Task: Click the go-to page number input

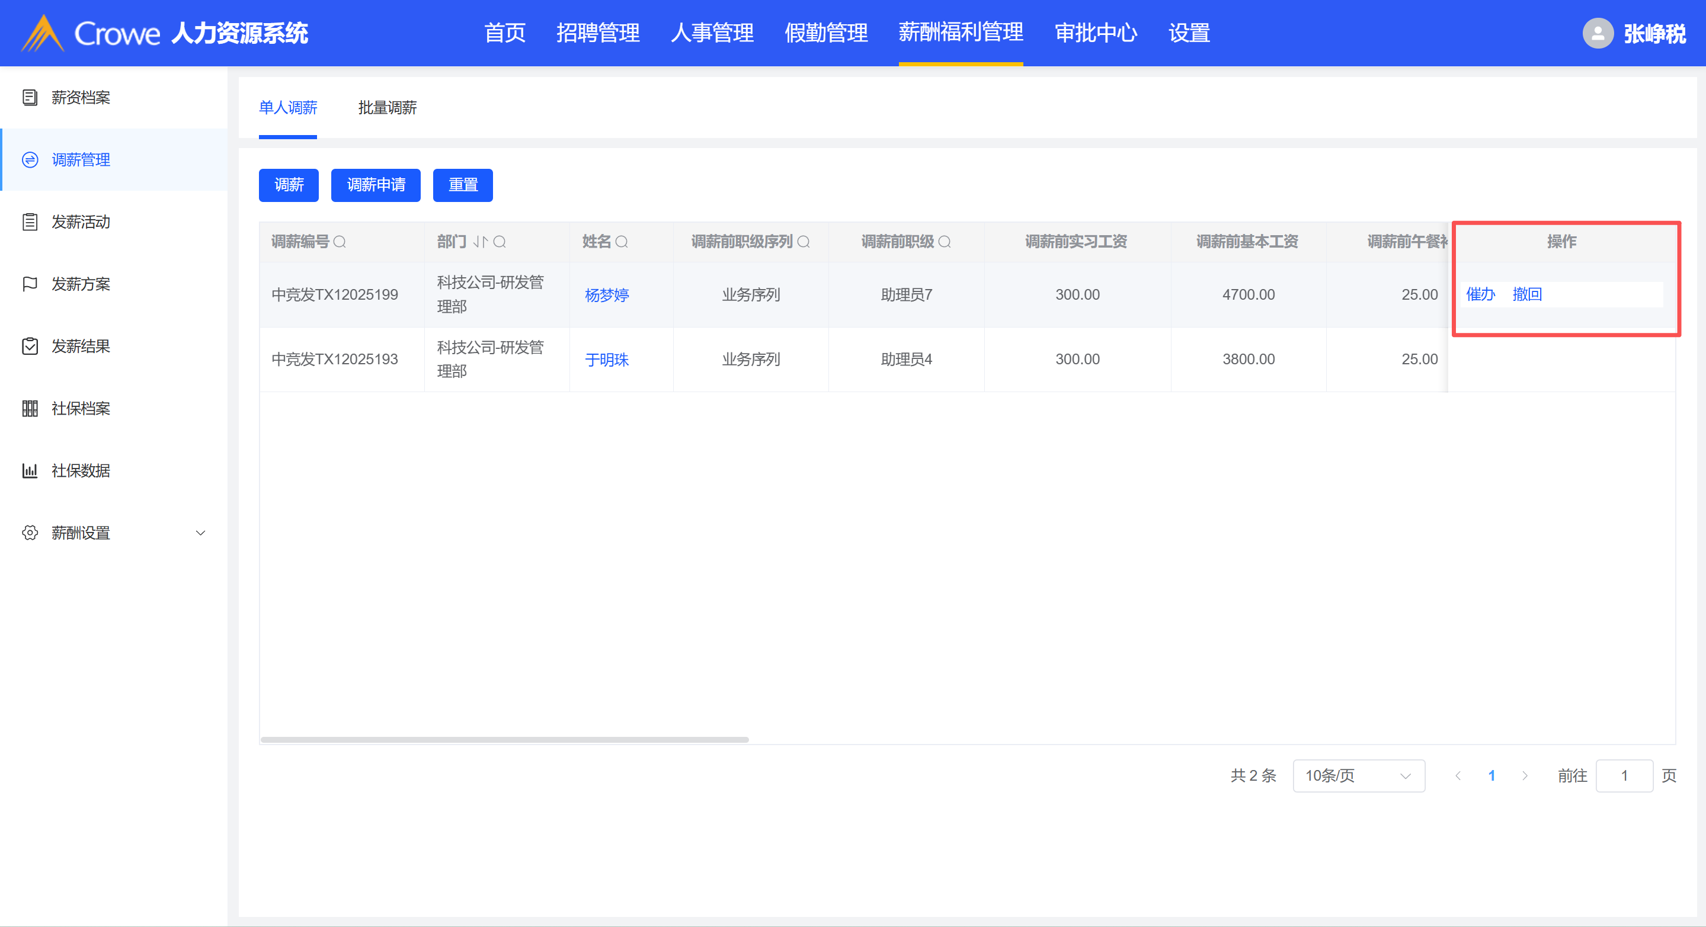Action: [x=1624, y=775]
